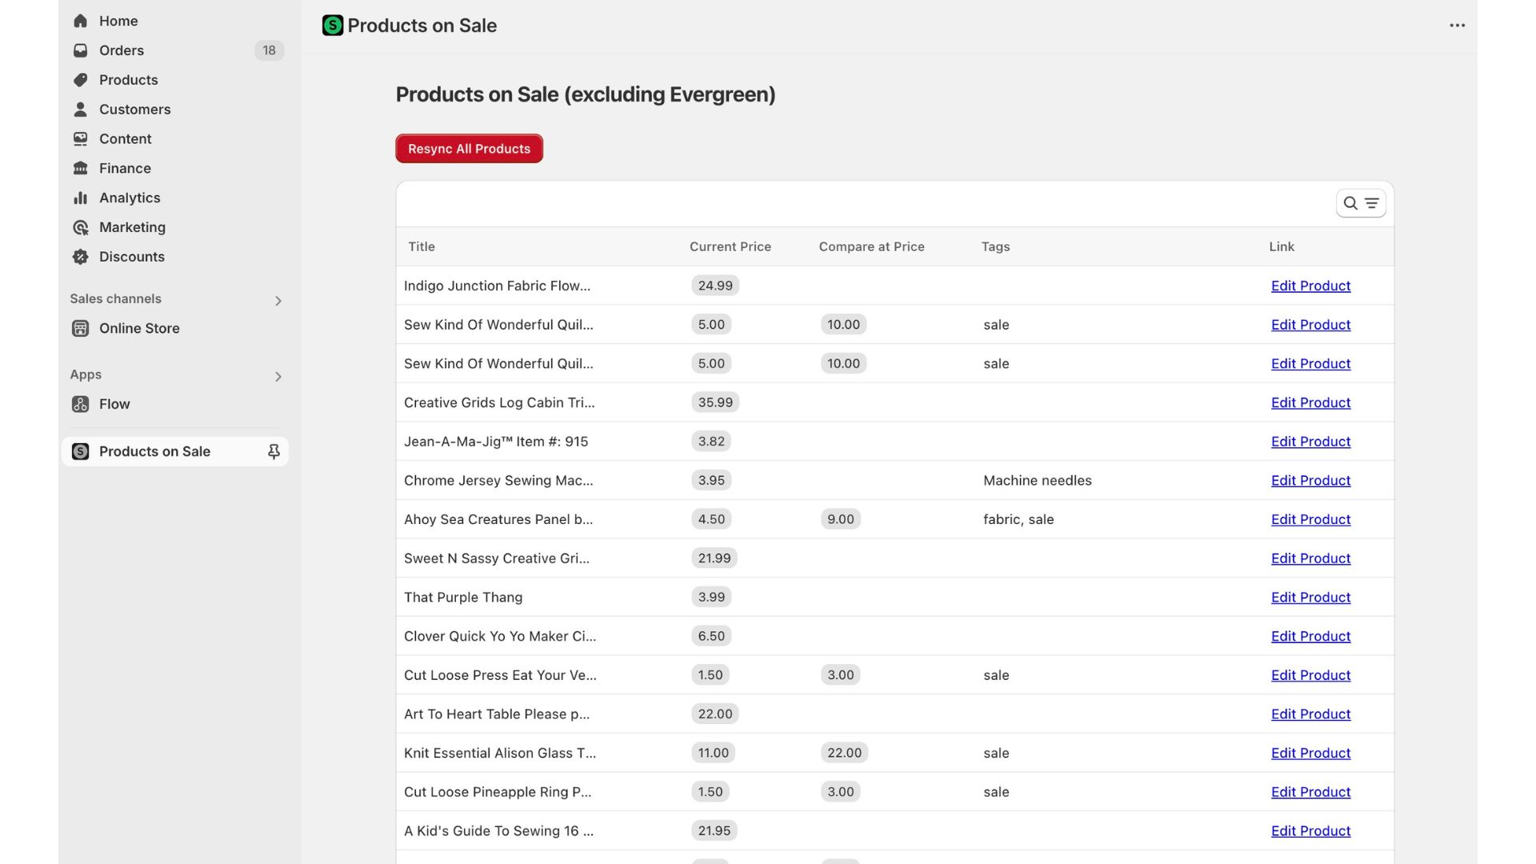Open the Discounts section
Image resolution: width=1536 pixels, height=864 pixels.
point(174,257)
